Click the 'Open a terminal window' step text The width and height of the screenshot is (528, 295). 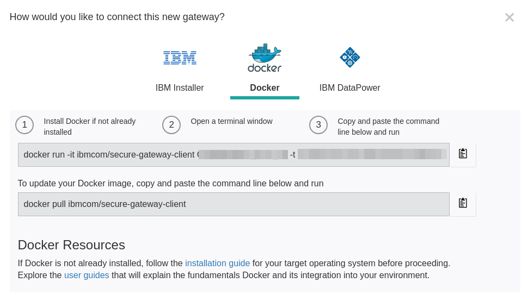point(232,121)
